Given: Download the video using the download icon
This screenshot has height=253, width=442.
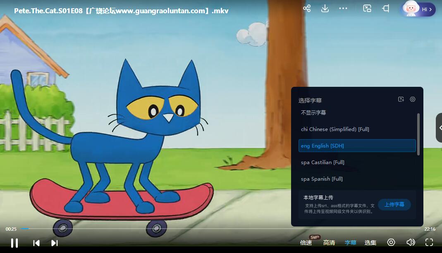Looking at the screenshot, I should [325, 8].
